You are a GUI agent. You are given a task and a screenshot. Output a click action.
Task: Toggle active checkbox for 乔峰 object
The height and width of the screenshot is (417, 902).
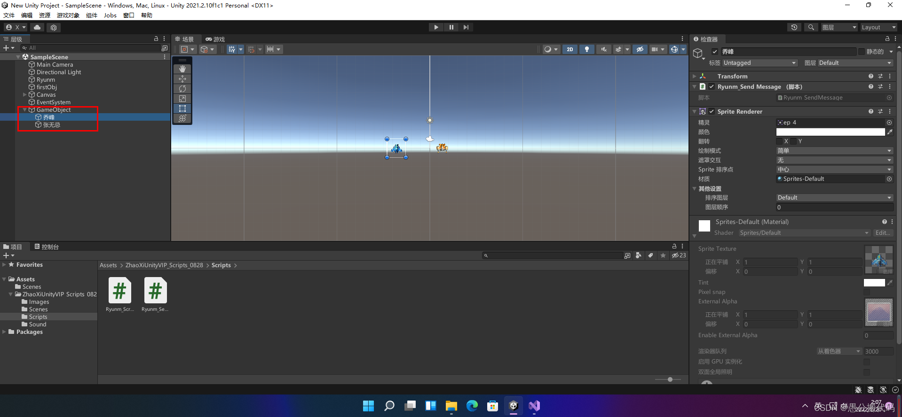click(715, 52)
